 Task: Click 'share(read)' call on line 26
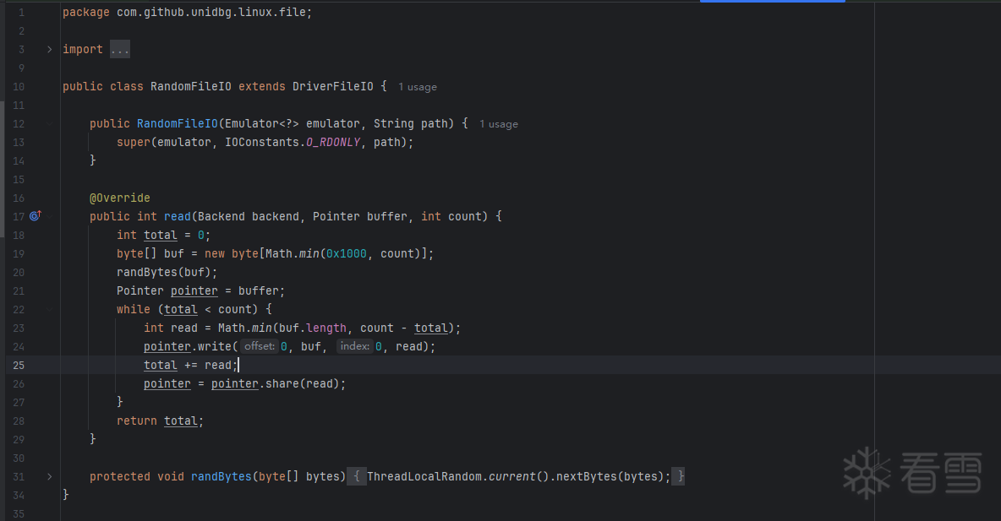pyautogui.click(x=303, y=384)
